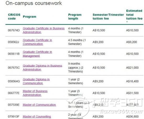Click the CRICOS code column header
This screenshot has height=119, width=144.
(14, 17)
